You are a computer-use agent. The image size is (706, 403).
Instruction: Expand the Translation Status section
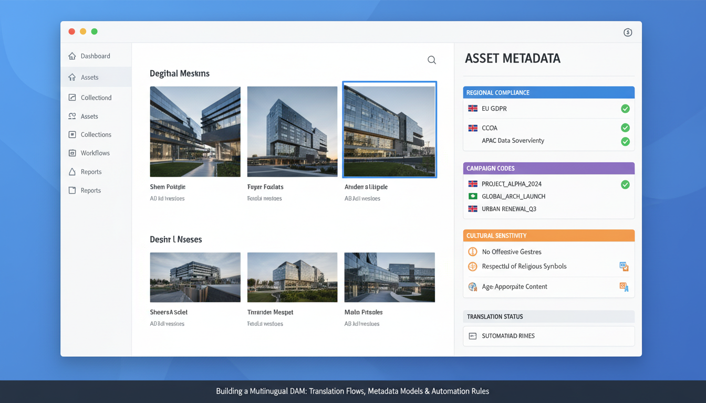(x=548, y=316)
